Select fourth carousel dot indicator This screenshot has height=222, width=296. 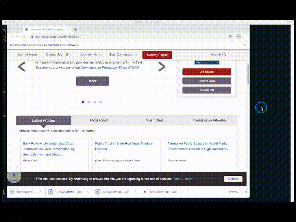[101, 102]
